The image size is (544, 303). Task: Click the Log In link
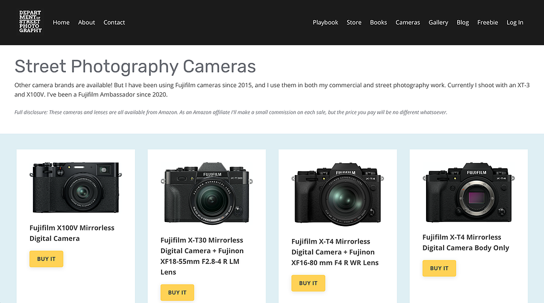pos(515,23)
